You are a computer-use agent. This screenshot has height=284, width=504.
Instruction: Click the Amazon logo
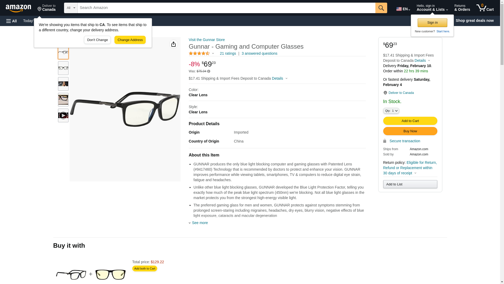[18, 8]
